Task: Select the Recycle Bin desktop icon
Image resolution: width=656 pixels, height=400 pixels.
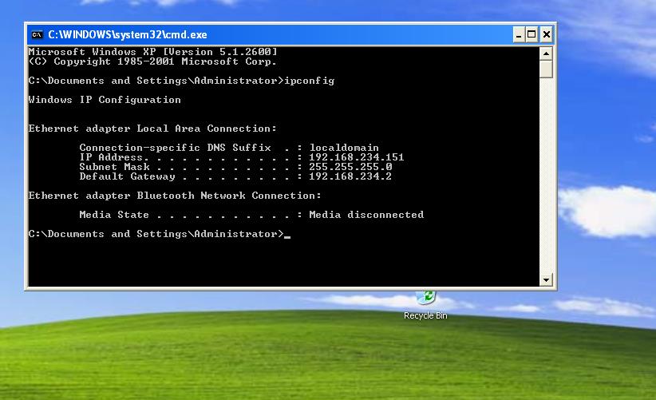Action: point(425,305)
